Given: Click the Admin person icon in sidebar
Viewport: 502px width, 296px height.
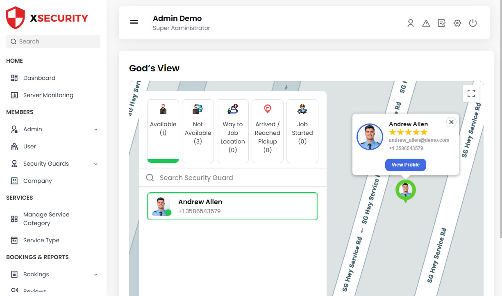Looking at the screenshot, I should [14, 129].
